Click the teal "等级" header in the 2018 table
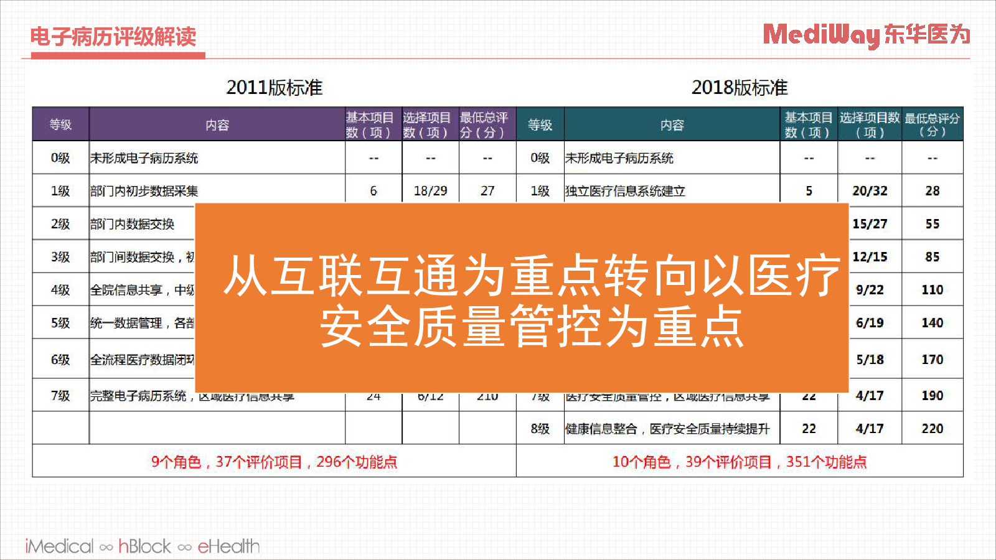This screenshot has height=560, width=996. [540, 124]
